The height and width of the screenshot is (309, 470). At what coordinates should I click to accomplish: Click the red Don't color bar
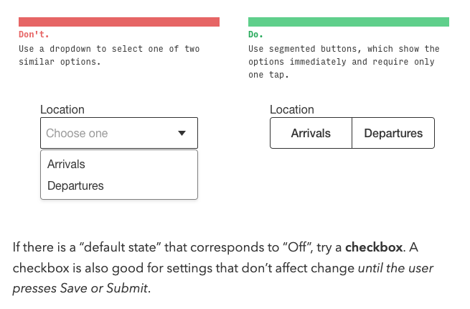(x=119, y=22)
